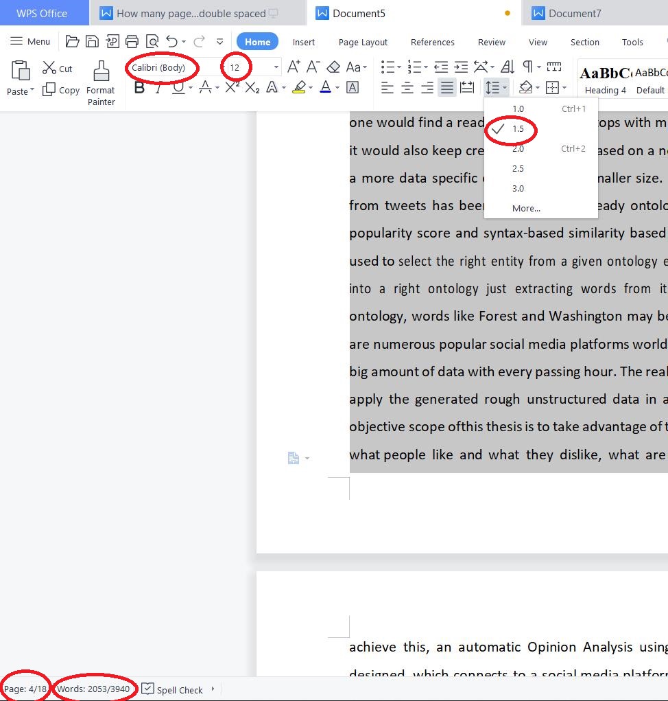Click the yellow text highlight color

point(298,88)
